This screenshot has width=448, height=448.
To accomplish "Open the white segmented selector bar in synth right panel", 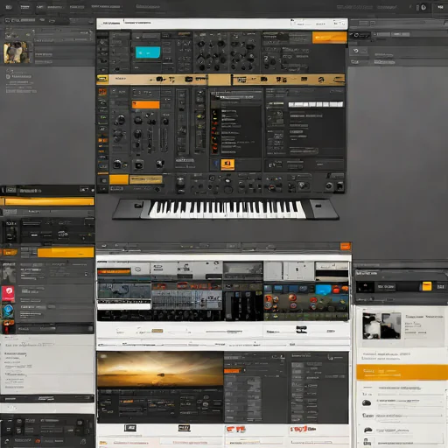I will pos(316,104).
